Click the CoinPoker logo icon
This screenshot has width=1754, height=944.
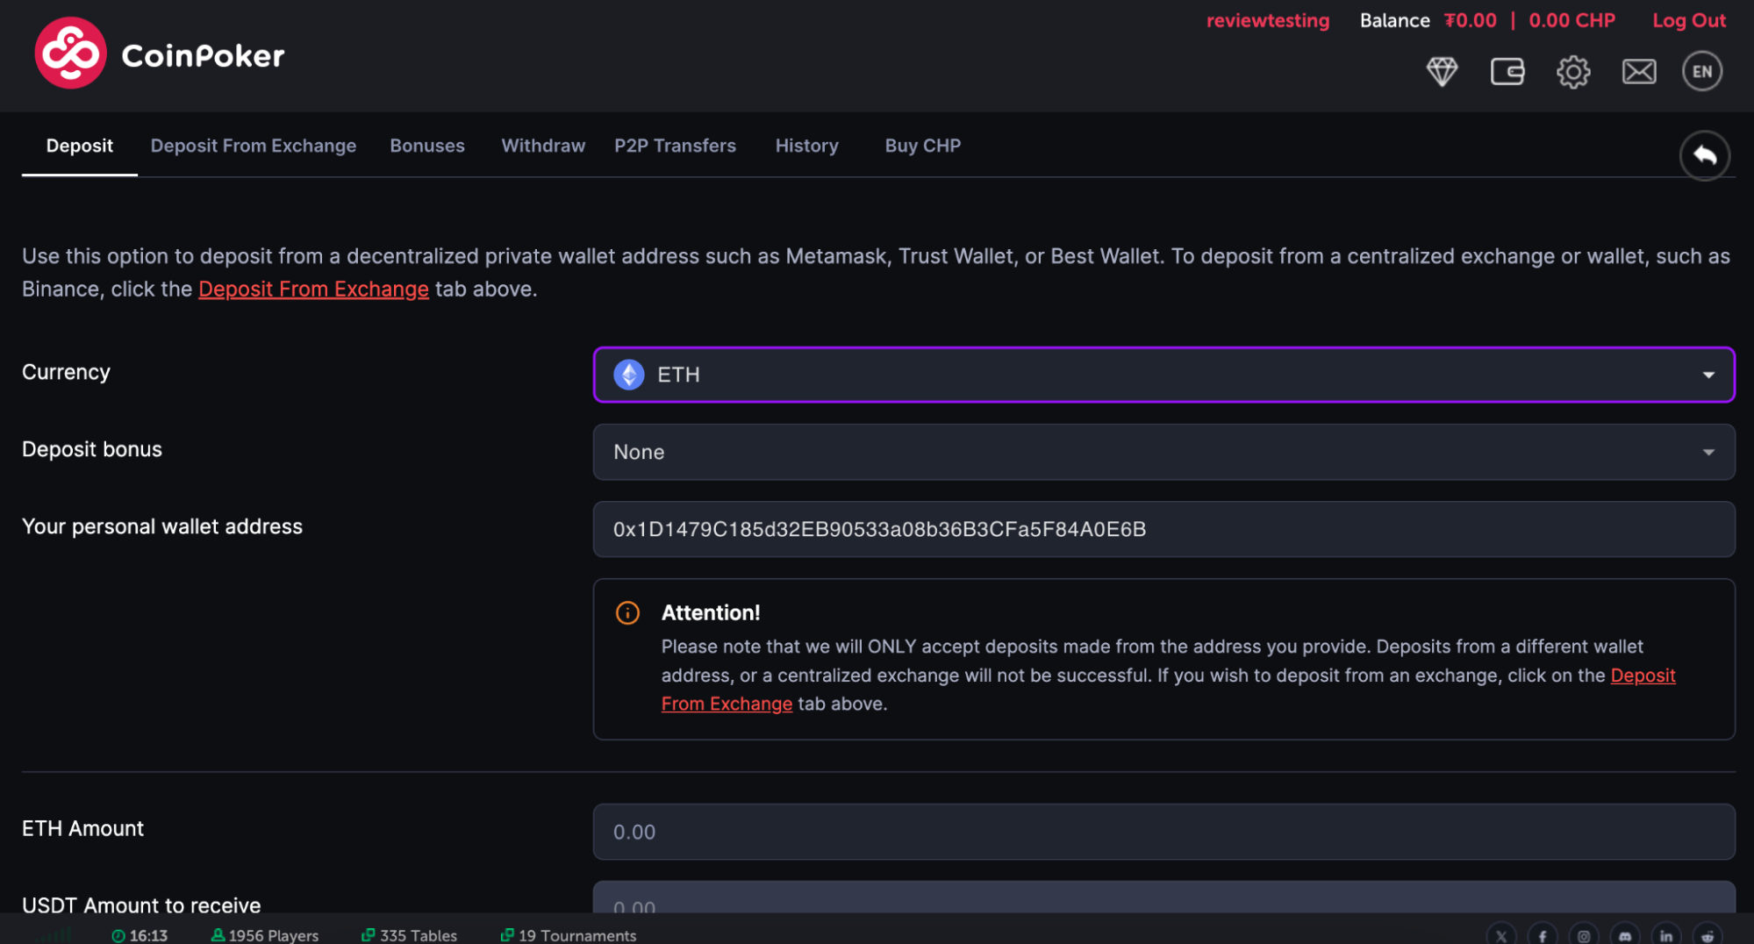pyautogui.click(x=70, y=54)
